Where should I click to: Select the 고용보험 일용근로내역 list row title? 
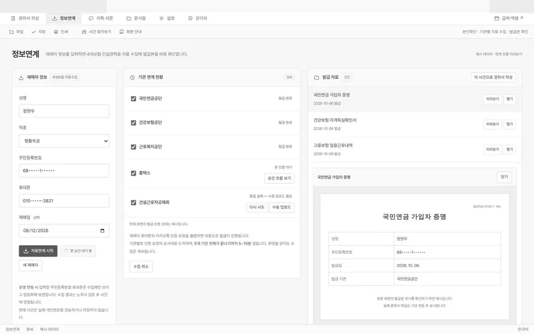pyautogui.click(x=333, y=146)
